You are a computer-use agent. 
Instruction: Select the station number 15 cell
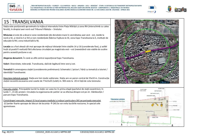click(x=7, y=22)
